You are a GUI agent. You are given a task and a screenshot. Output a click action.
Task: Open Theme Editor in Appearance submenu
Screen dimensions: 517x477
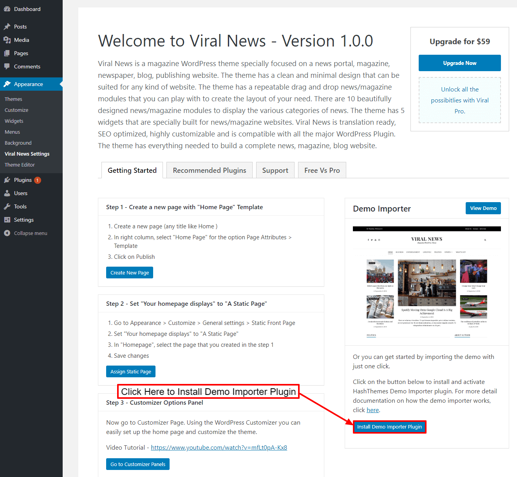tap(20, 165)
